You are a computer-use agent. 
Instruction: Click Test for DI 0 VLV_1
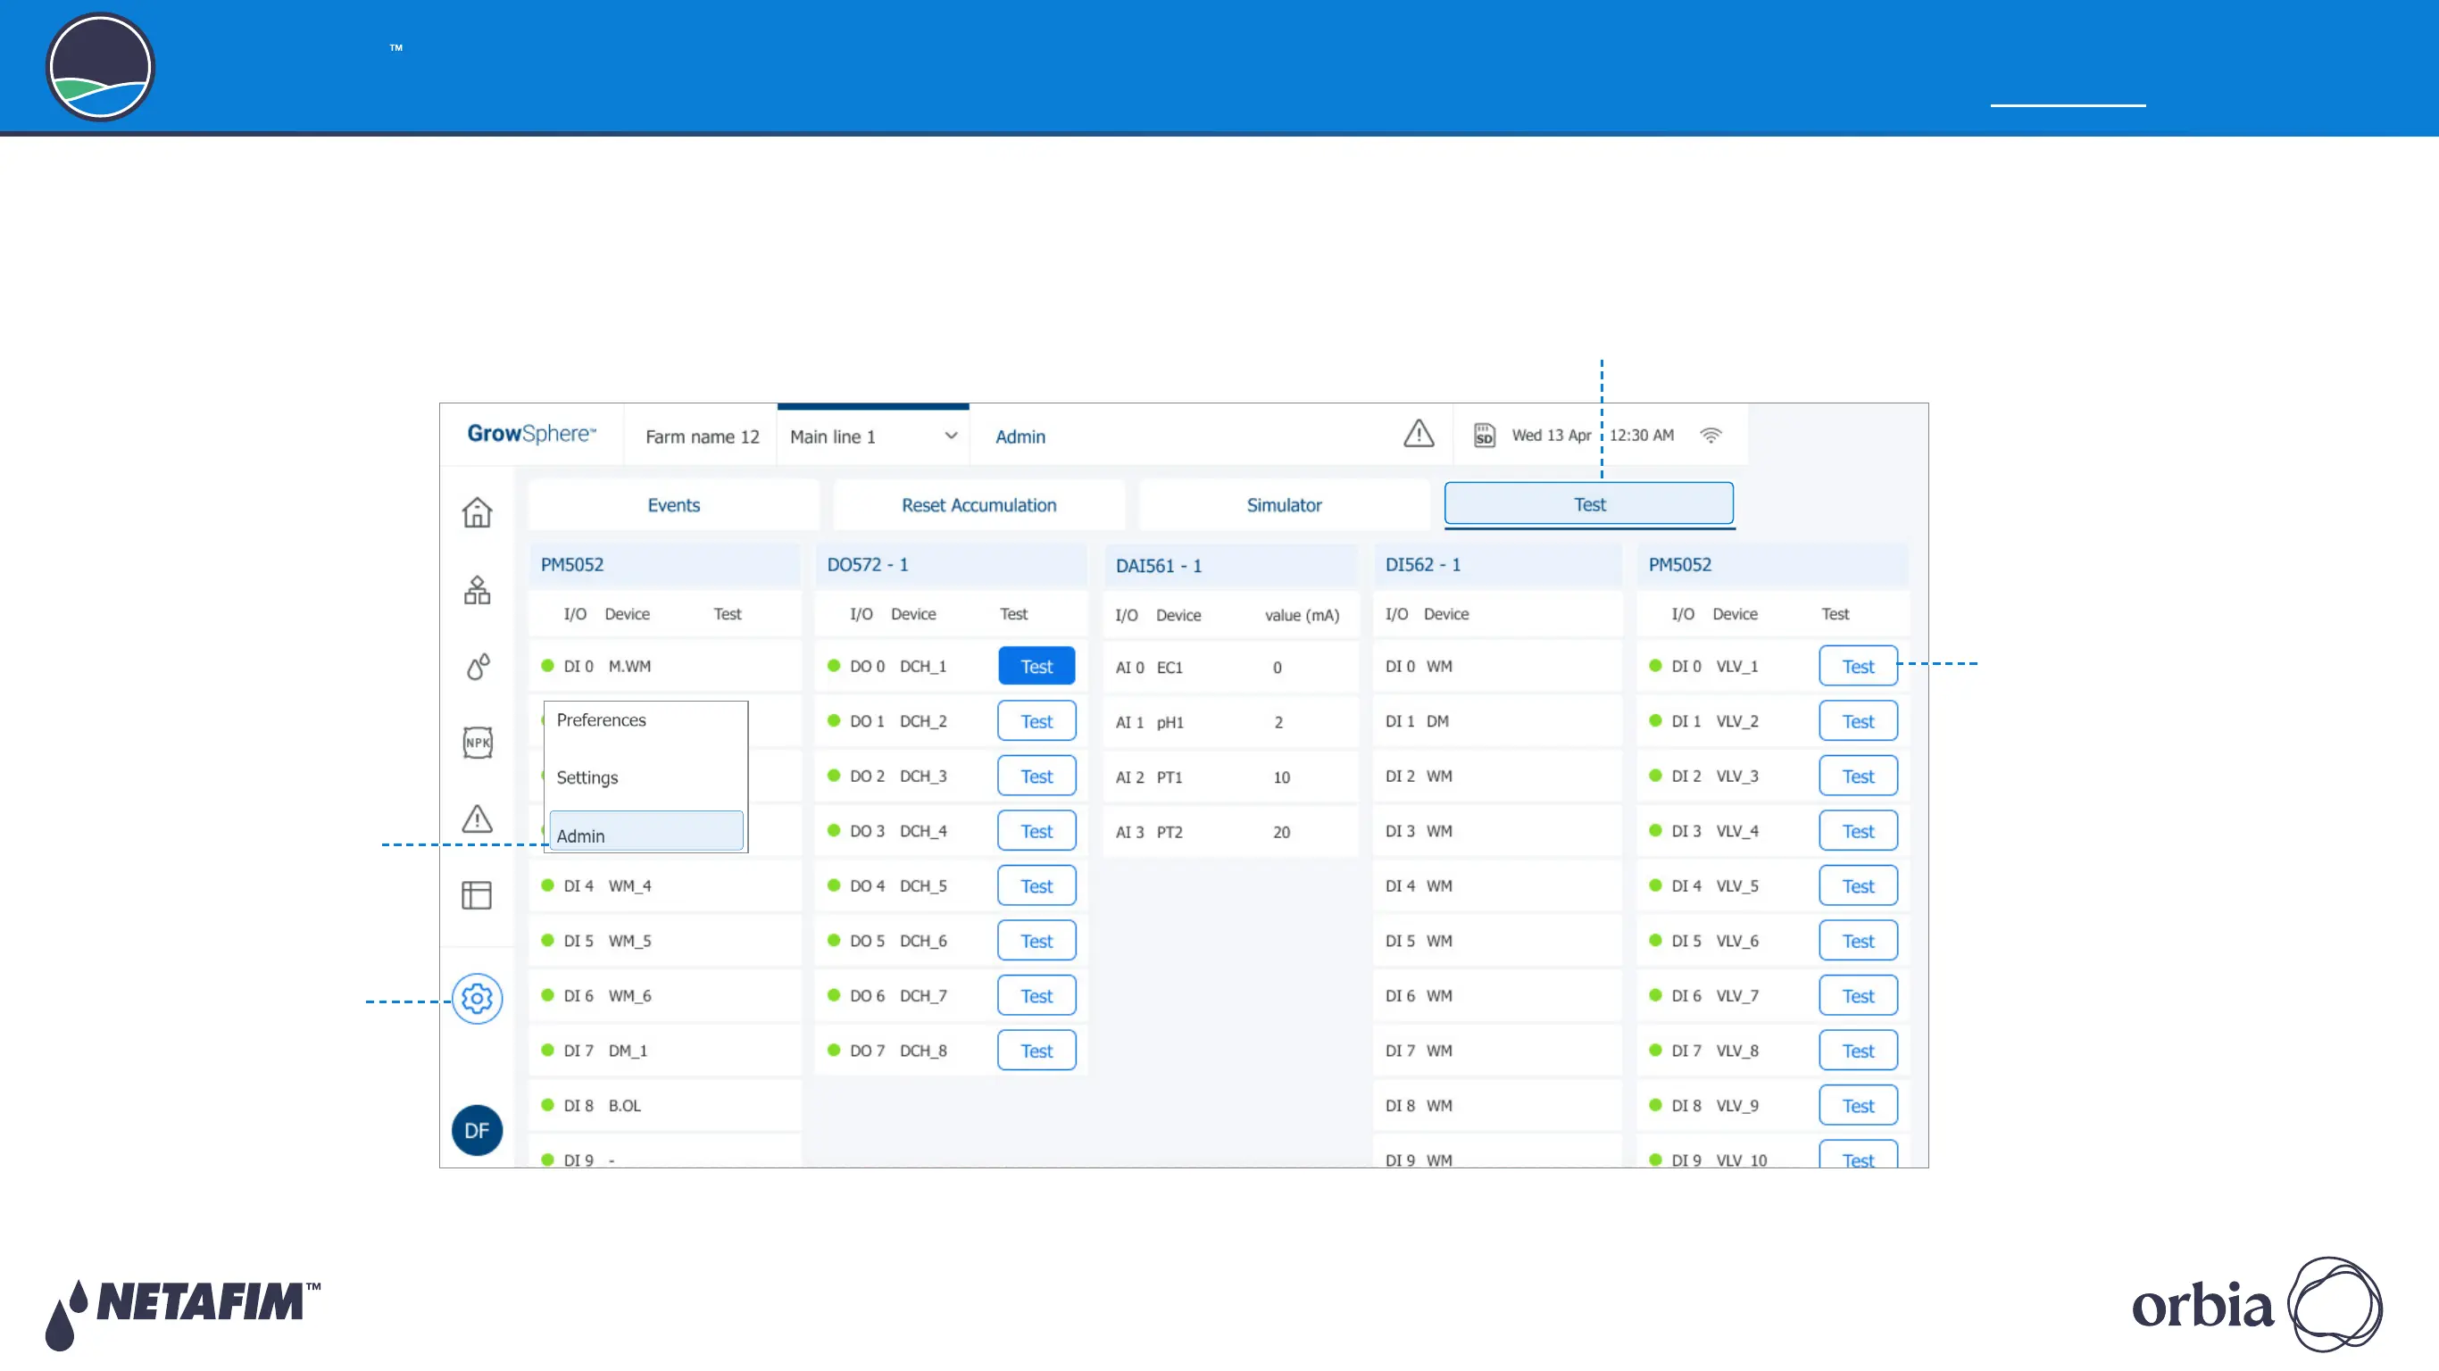pos(1859,667)
